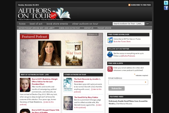Open the Twitter share icon at top right
Image resolution: width=169 pixels, height=113 pixels.
click(166, 3)
